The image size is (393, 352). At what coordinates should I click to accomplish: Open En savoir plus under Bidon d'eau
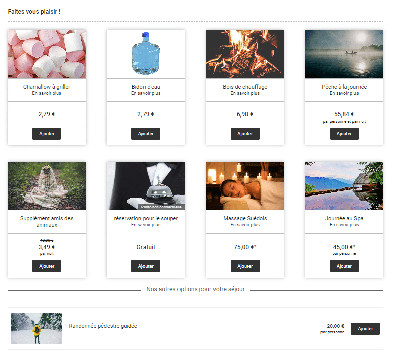coord(146,93)
